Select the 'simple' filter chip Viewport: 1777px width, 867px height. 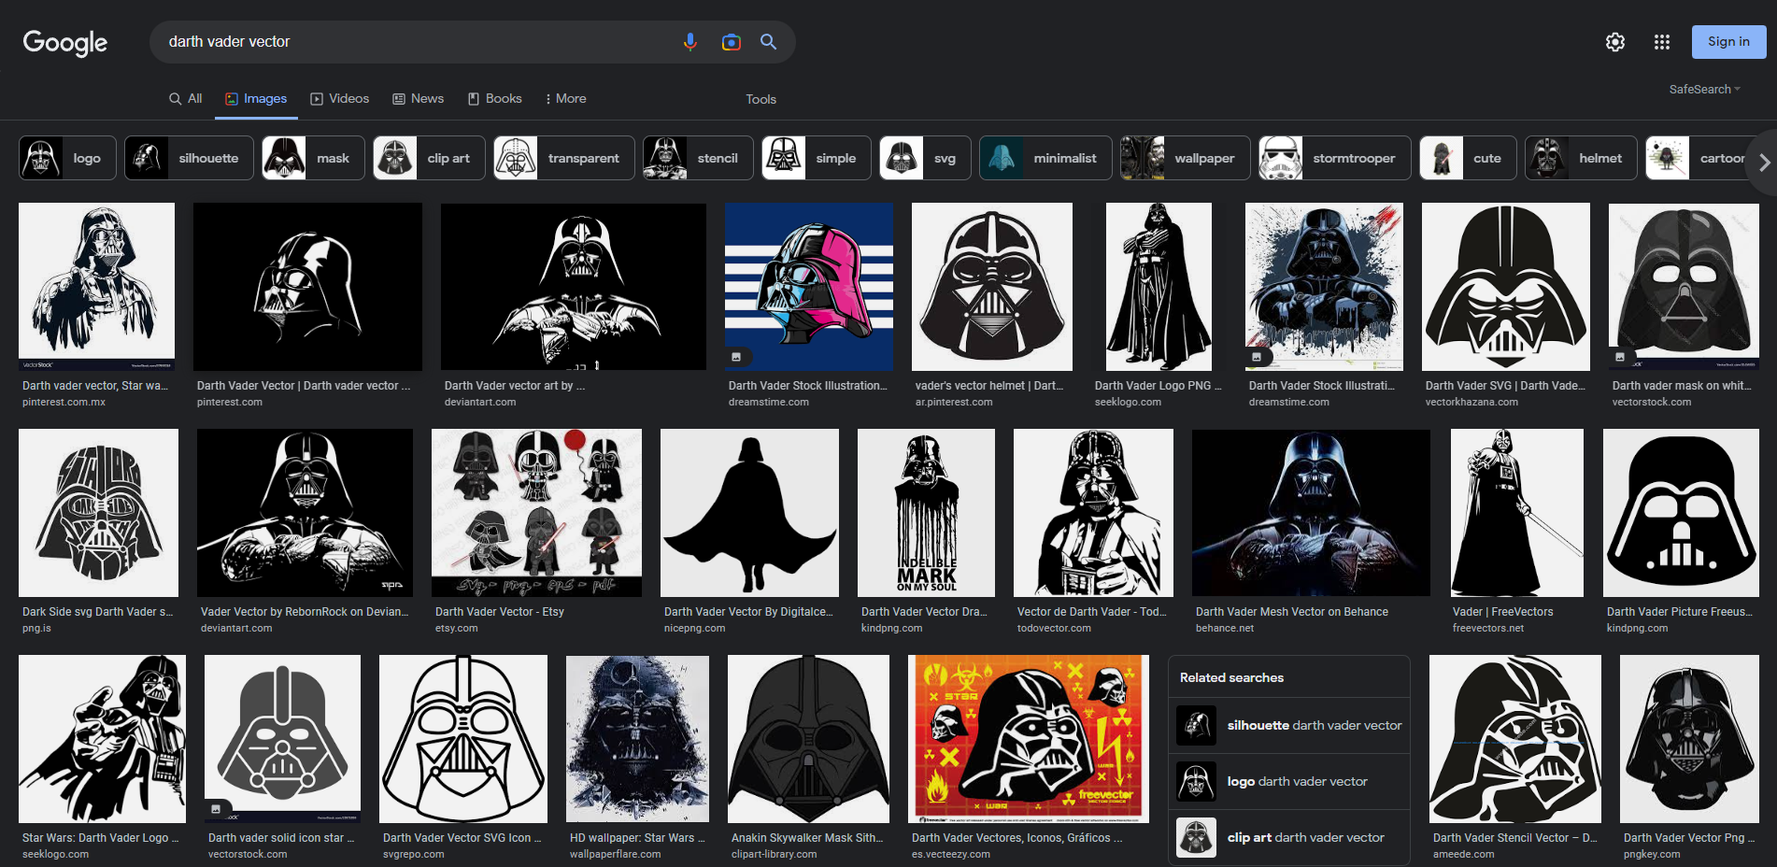(x=817, y=158)
